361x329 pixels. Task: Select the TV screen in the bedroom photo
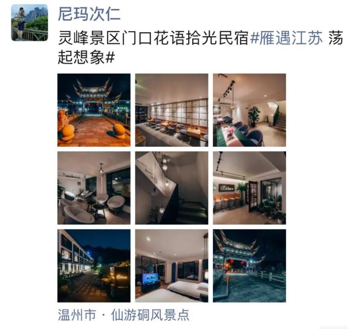click(150, 278)
